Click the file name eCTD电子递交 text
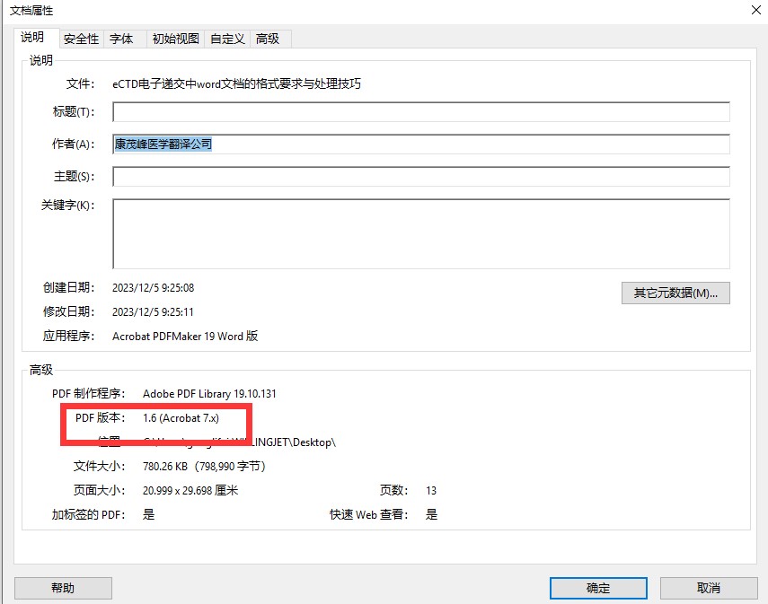This screenshot has width=768, height=604. coord(237,83)
